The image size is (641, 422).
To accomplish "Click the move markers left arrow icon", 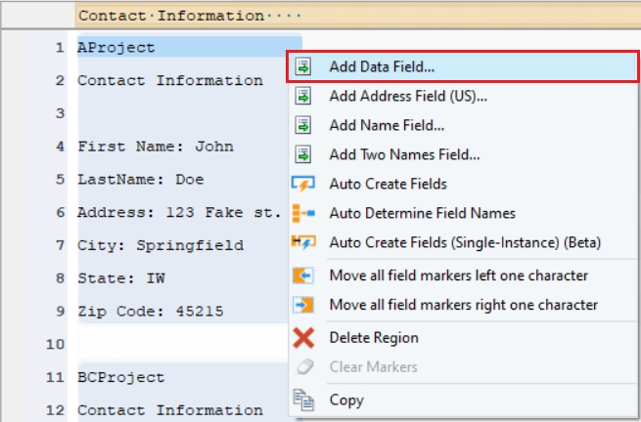I will pos(303,275).
